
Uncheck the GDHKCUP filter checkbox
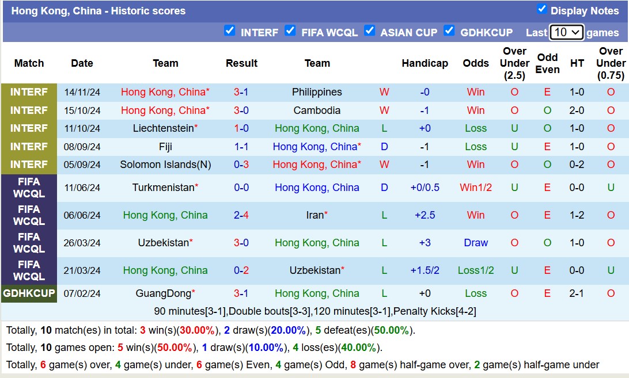(x=449, y=30)
